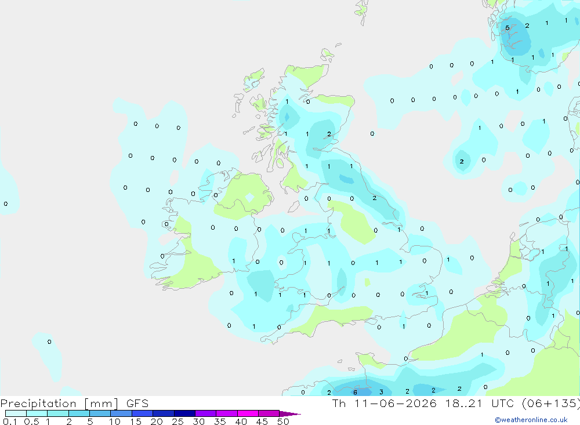Click the 0.5–1 mm legend color box

pos(37,413)
